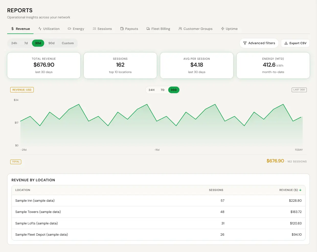Click the Energy (MTD) 412.6 kWh card
The image size is (317, 252).
[273, 65]
